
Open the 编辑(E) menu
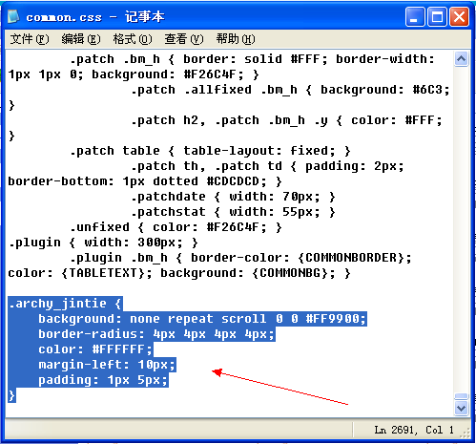tap(81, 39)
